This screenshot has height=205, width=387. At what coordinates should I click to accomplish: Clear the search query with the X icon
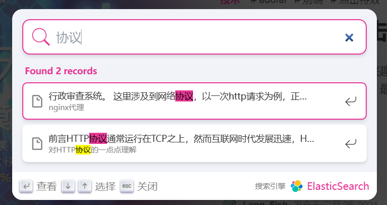(349, 38)
